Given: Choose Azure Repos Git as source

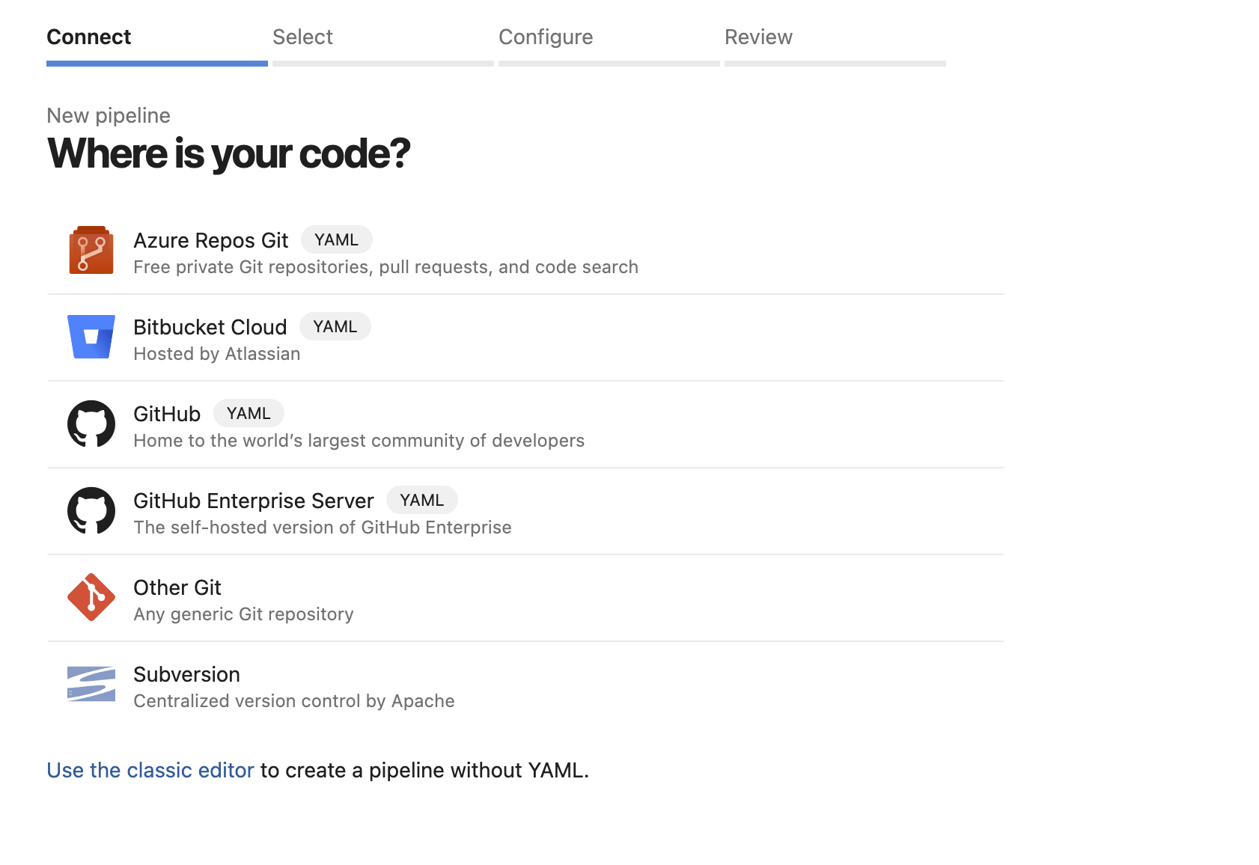Looking at the screenshot, I should [525, 251].
